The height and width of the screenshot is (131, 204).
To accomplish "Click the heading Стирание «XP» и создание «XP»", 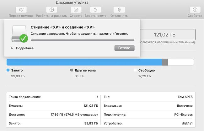I will pos(62,27).
